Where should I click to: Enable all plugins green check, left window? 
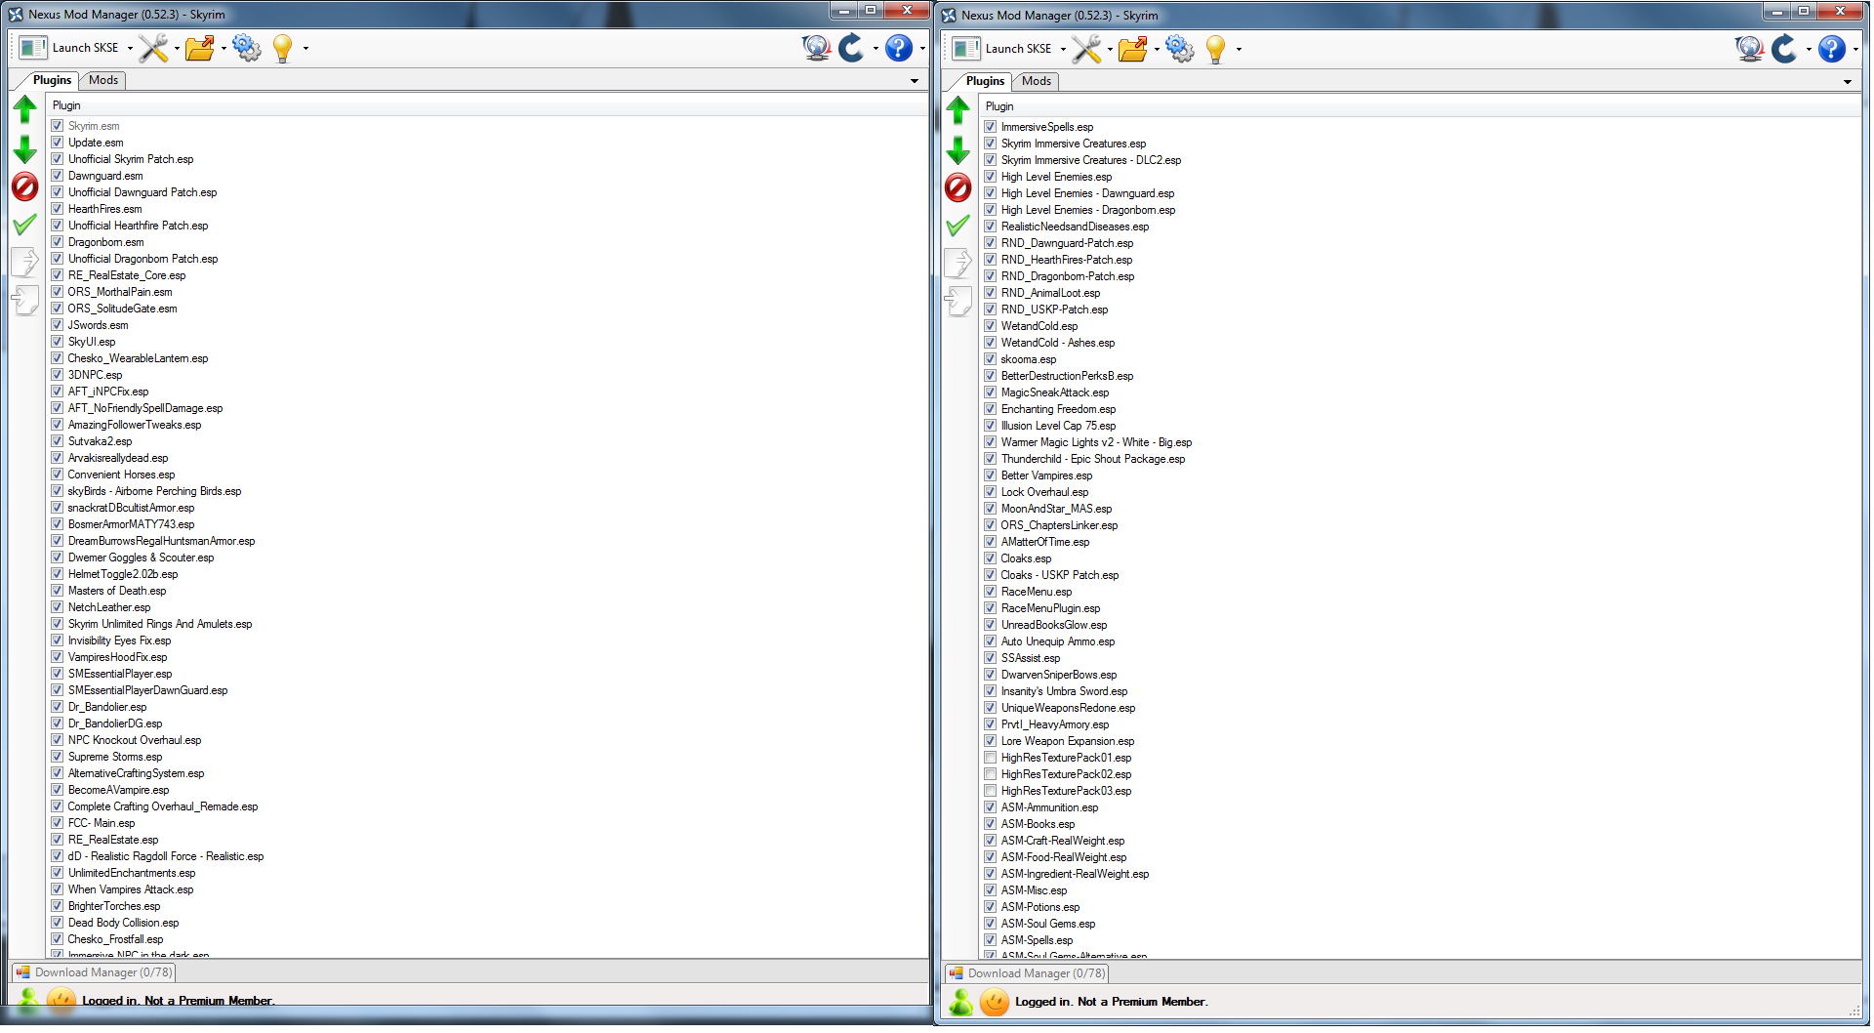(25, 225)
